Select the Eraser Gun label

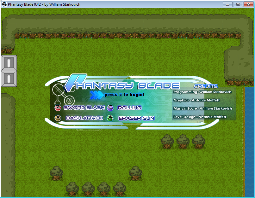tap(136, 118)
